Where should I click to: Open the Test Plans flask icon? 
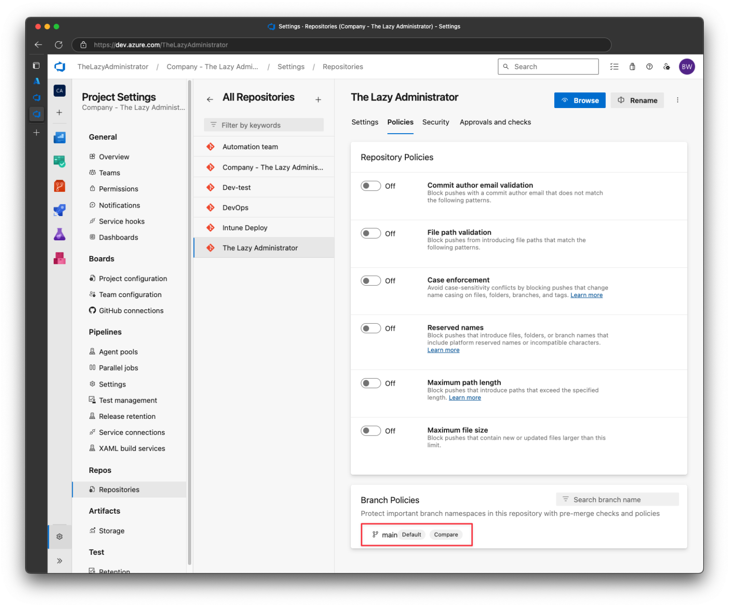pos(59,234)
